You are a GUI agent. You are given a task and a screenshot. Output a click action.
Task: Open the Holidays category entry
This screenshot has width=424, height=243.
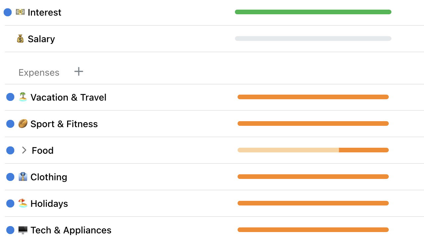click(x=49, y=203)
